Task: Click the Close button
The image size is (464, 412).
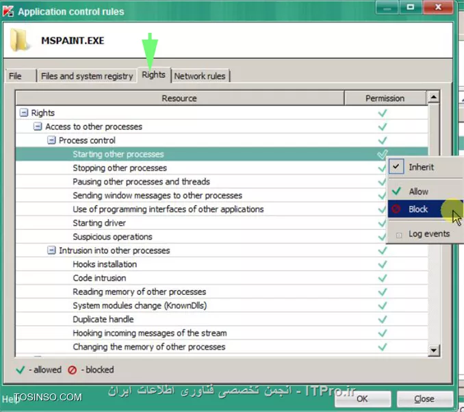Action: click(x=424, y=399)
